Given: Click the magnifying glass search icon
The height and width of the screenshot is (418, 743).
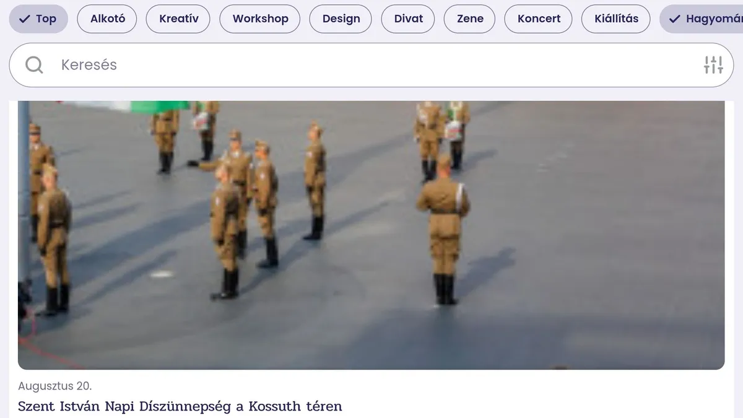Looking at the screenshot, I should [x=34, y=65].
